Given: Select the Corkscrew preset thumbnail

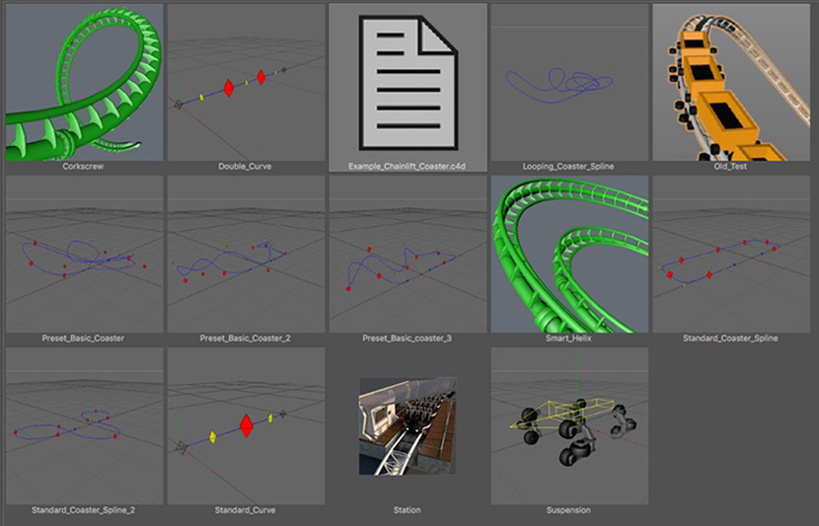Looking at the screenshot, I should pyautogui.click(x=84, y=83).
